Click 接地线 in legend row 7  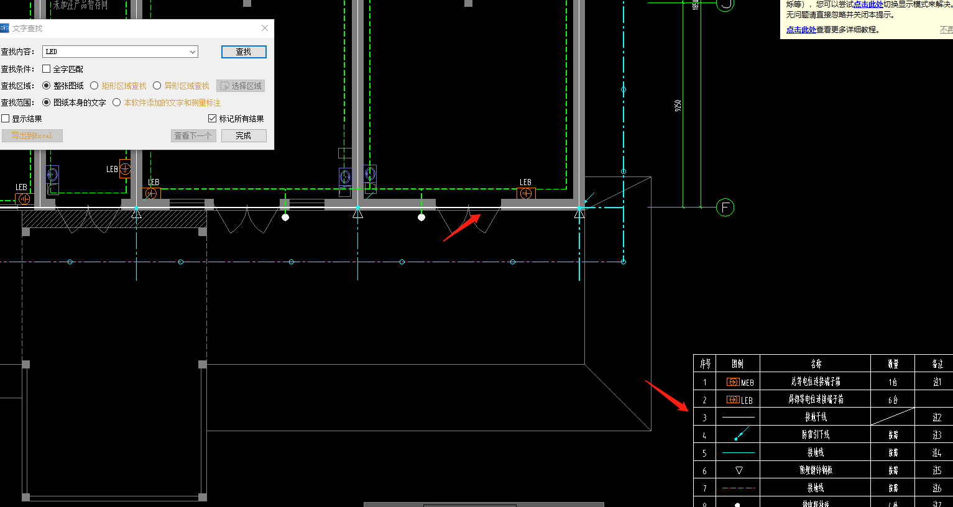(x=816, y=488)
